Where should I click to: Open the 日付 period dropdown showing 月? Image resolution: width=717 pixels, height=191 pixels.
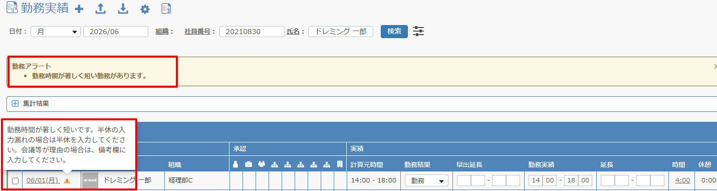pos(56,32)
